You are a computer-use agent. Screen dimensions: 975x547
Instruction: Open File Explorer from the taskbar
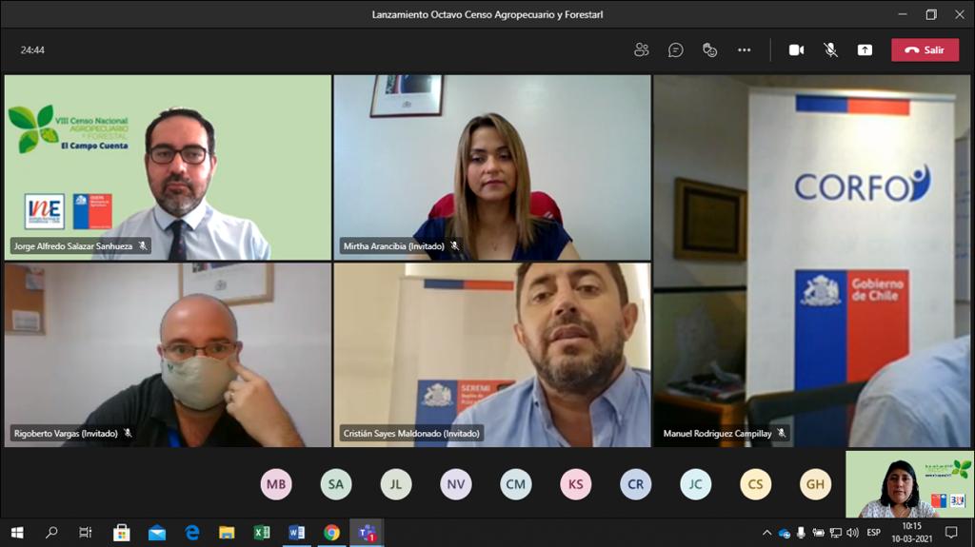(x=227, y=533)
